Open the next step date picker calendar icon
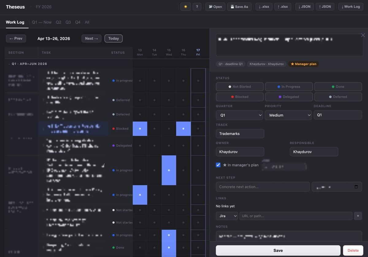Image resolution: width=368 pixels, height=257 pixels. click(x=356, y=187)
